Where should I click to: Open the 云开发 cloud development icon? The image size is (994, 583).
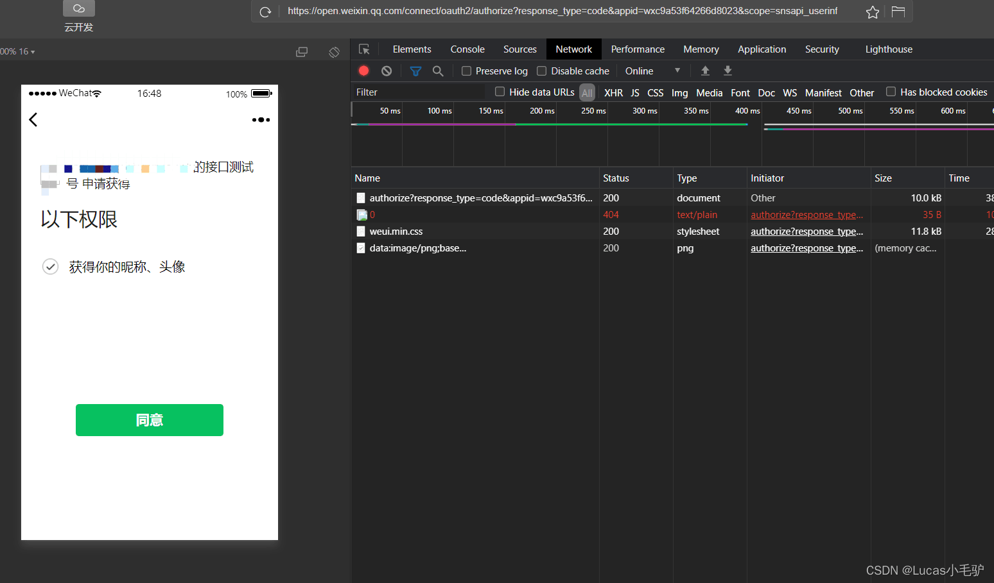79,8
